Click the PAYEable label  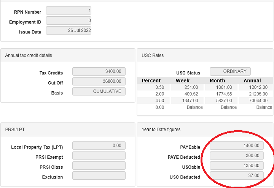(x=190, y=147)
